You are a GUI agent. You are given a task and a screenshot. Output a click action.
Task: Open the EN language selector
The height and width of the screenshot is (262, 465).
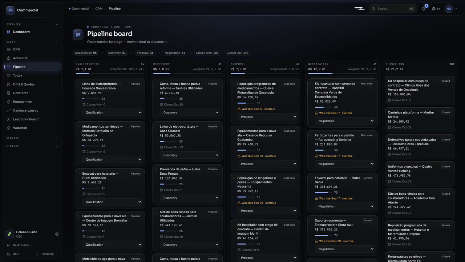click(436, 9)
